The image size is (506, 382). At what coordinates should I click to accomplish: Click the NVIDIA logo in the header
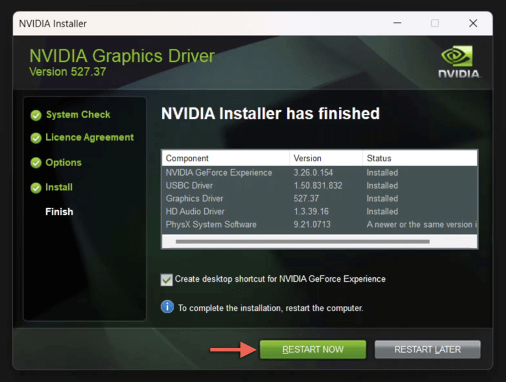coord(459,61)
